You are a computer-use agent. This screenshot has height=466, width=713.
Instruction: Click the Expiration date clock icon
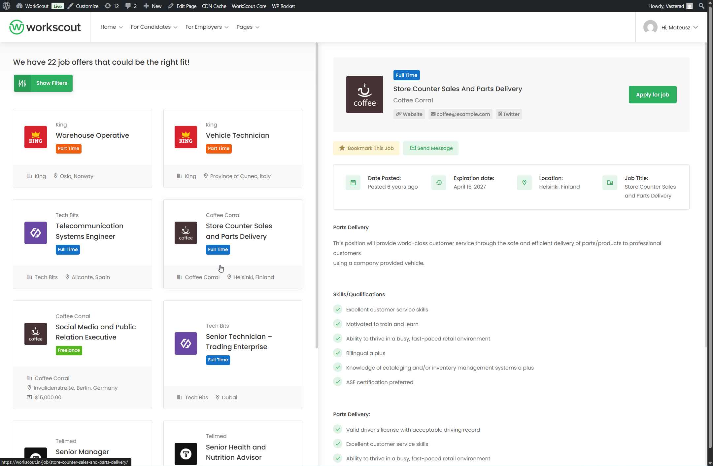439,183
